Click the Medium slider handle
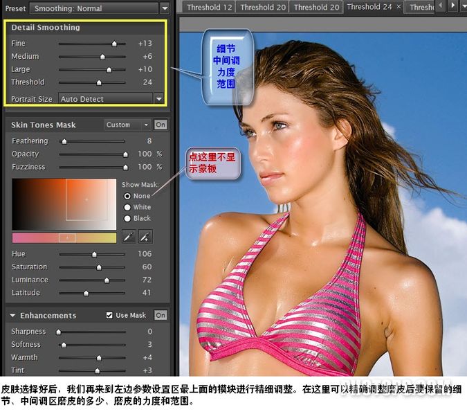The width and height of the screenshot is (467, 414). [102, 57]
